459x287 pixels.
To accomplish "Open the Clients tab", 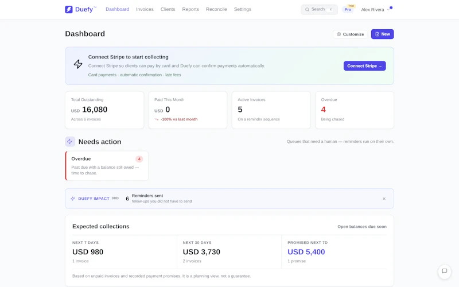I will coord(168,9).
